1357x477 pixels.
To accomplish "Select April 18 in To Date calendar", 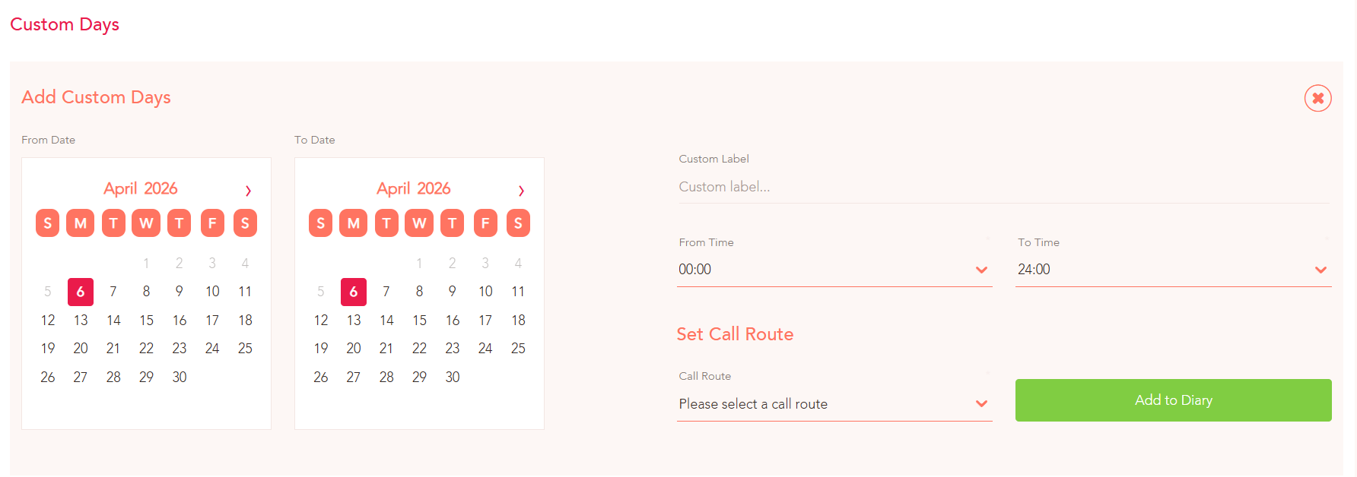I will point(518,321).
